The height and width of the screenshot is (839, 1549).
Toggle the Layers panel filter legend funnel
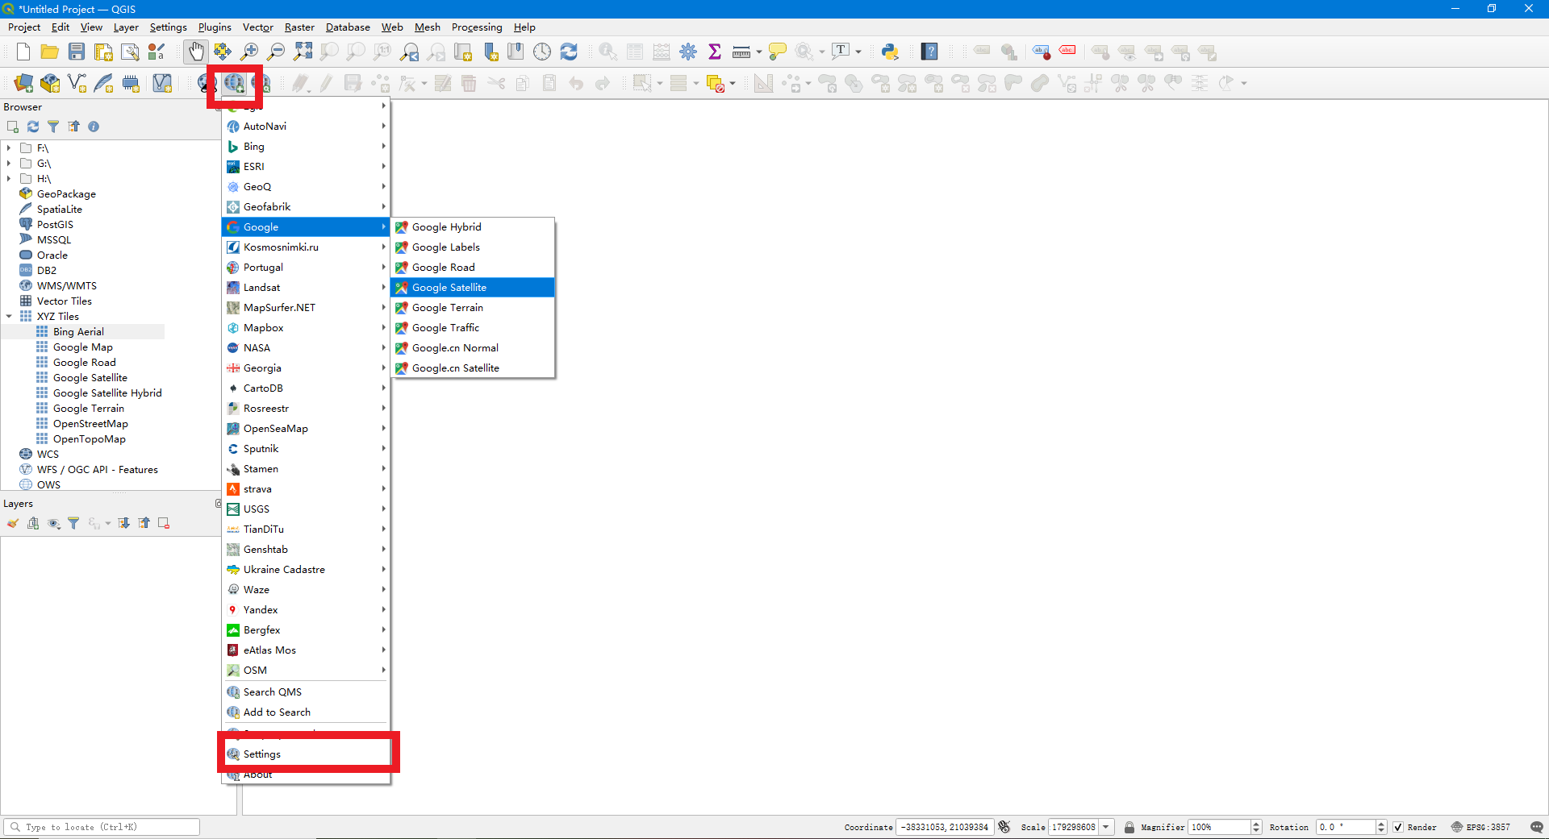pos(73,524)
